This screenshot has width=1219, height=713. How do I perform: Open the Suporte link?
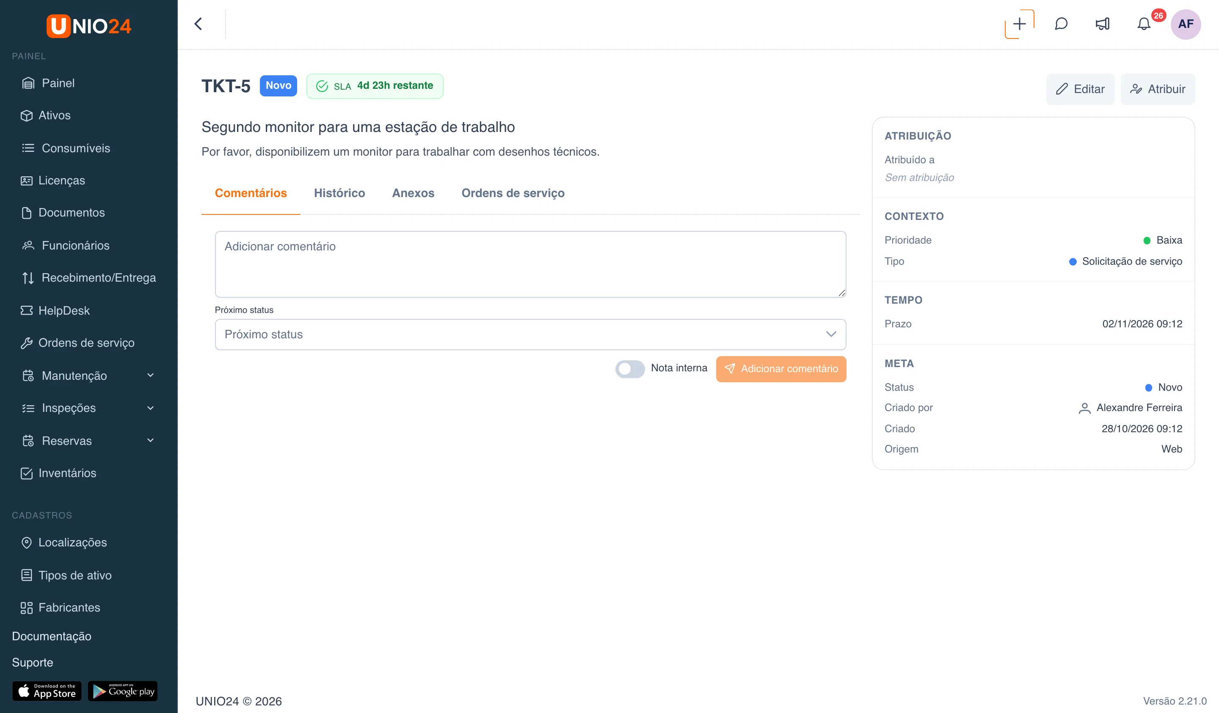coord(33,662)
